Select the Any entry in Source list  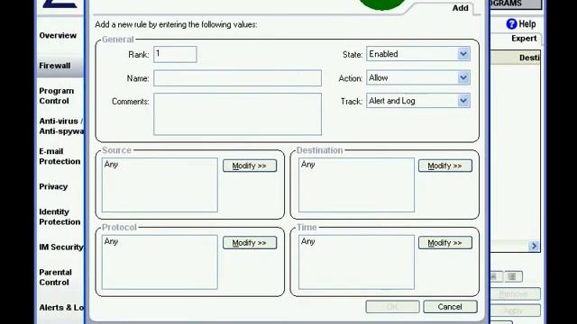pos(111,165)
